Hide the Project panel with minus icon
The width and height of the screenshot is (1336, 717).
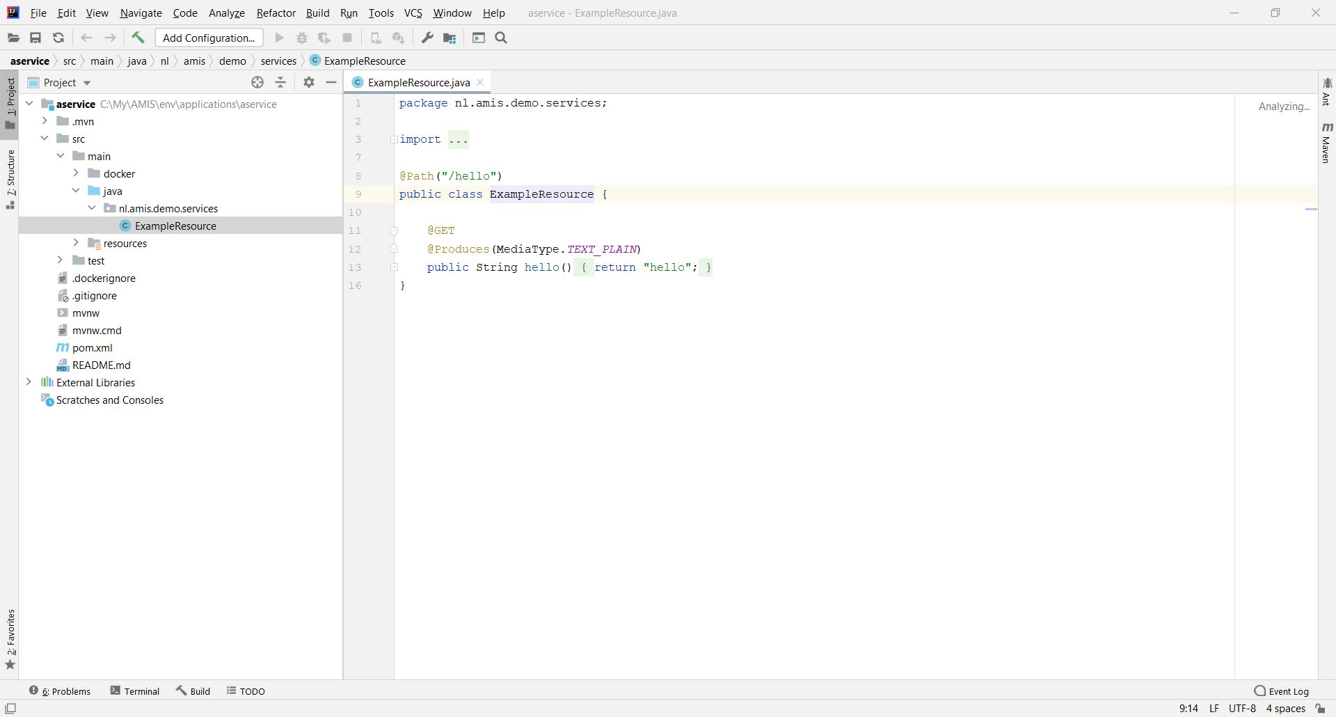[331, 82]
